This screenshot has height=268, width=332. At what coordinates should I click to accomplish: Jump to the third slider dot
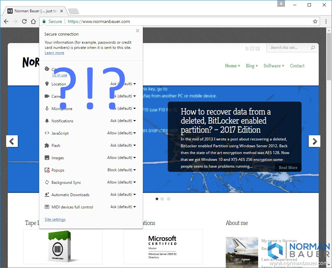[x=168, y=199]
